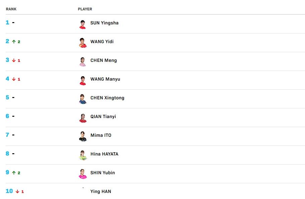Click QIAN Tianyi's avatar icon
The image size is (305, 199).
pyautogui.click(x=82, y=118)
